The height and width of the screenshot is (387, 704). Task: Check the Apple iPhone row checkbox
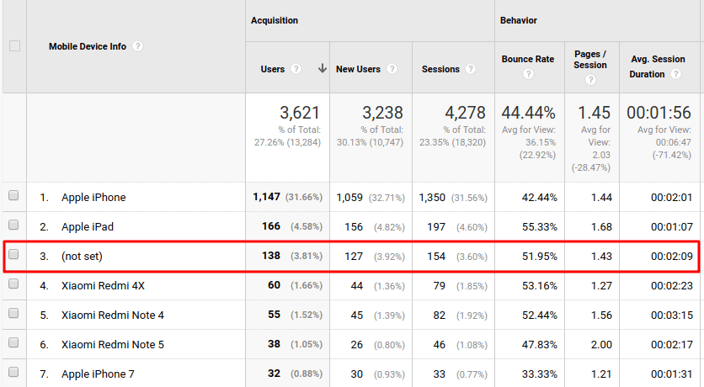coord(13,197)
